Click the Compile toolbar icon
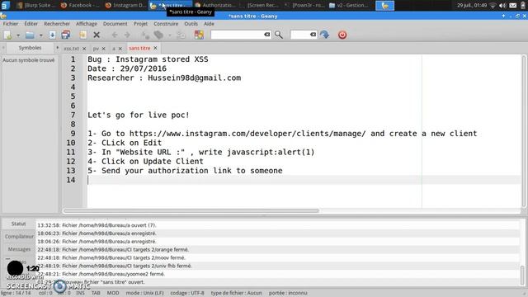The image size is (528, 297). (x=145, y=35)
